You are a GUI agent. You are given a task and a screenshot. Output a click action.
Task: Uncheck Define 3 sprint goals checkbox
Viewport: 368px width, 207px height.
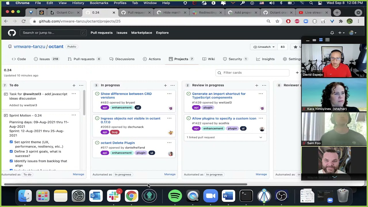tap(11, 152)
